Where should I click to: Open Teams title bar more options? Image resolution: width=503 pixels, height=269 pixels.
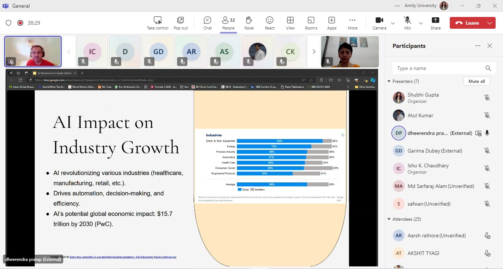click(x=397, y=6)
